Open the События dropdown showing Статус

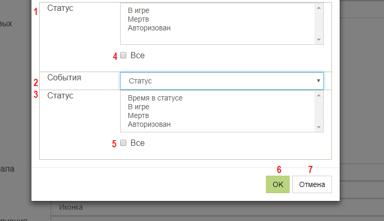click(222, 81)
